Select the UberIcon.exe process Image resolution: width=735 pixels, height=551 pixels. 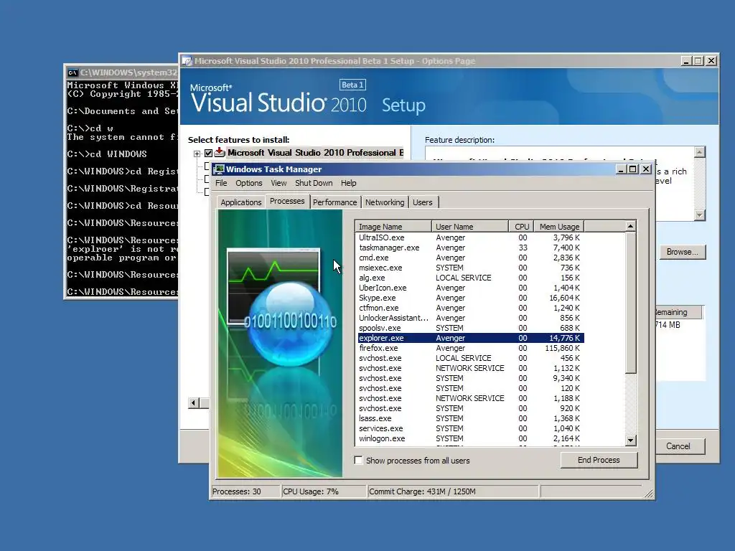tap(470, 288)
